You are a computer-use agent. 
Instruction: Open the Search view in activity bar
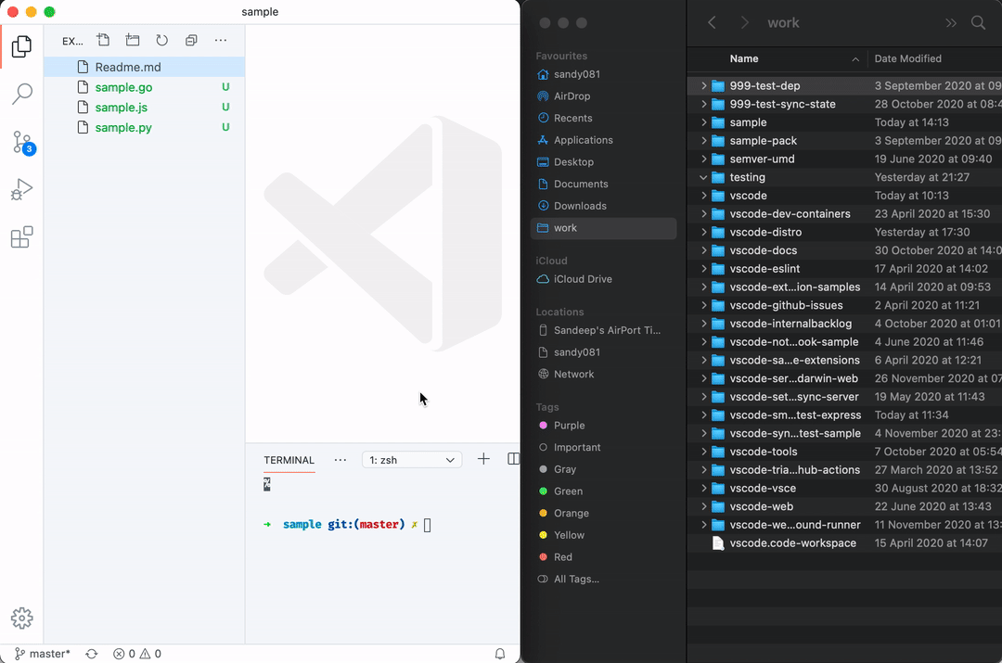[x=21, y=94]
